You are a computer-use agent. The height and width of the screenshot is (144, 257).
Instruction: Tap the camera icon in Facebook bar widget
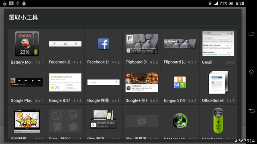point(65,44)
